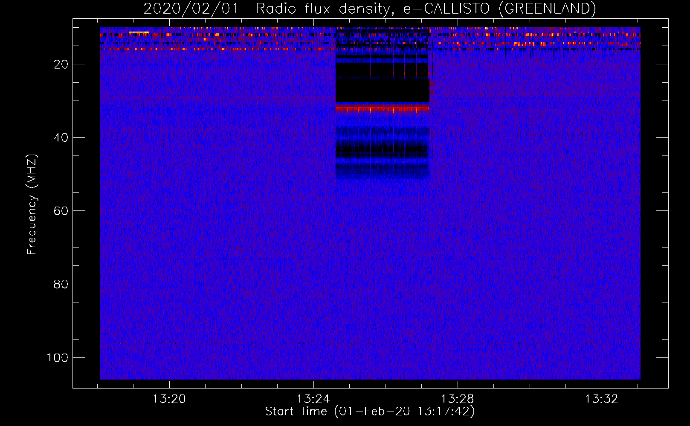
Task: Click the plot title "Radio flux density, e-CALLISTO (GREENLAND)"
Action: coord(426,9)
